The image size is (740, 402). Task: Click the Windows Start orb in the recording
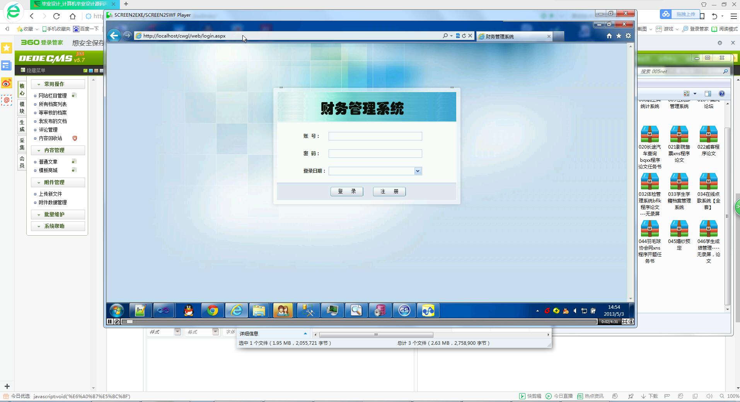coord(116,310)
